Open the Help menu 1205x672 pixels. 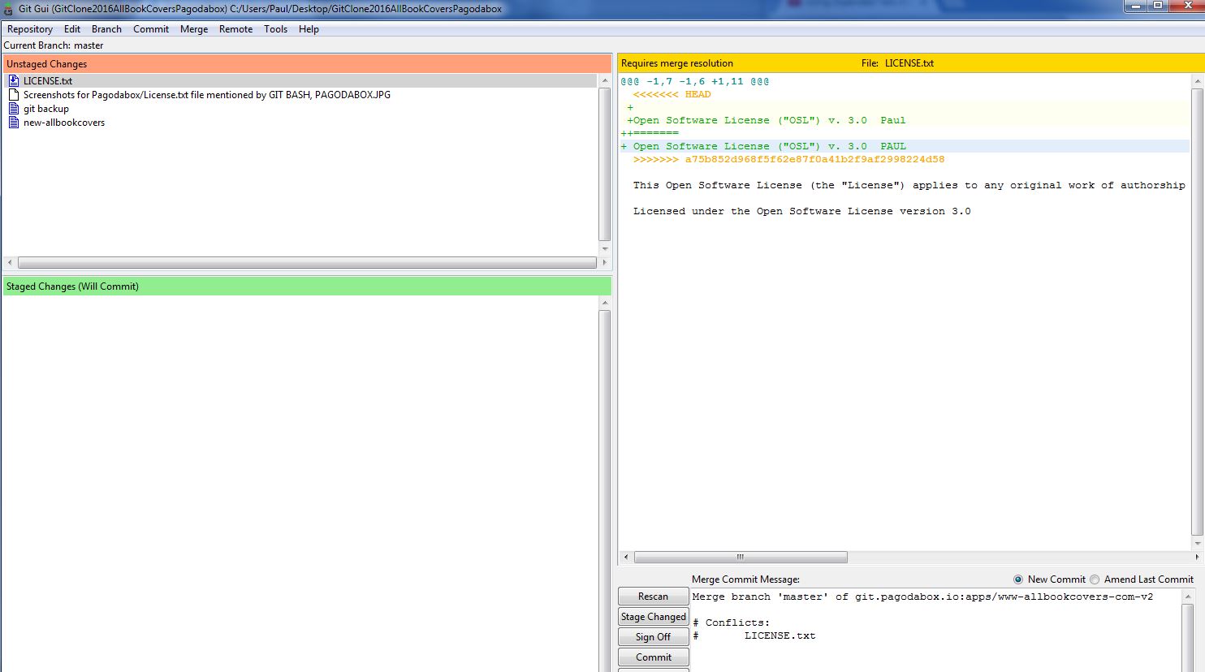tap(309, 29)
